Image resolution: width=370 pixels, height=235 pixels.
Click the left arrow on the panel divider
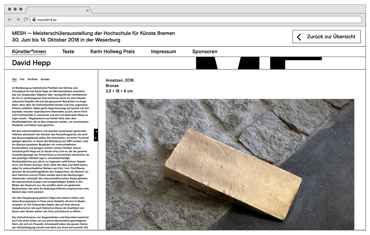96,138
